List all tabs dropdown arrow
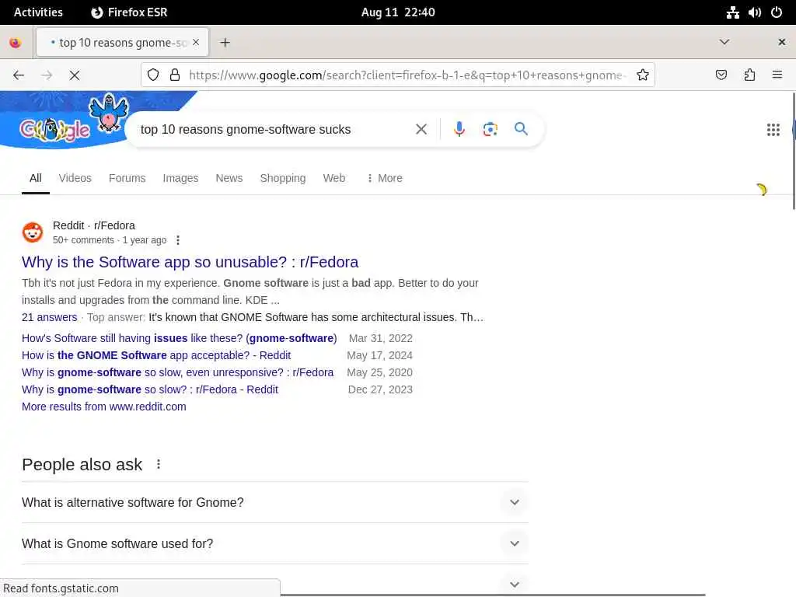 click(x=724, y=42)
